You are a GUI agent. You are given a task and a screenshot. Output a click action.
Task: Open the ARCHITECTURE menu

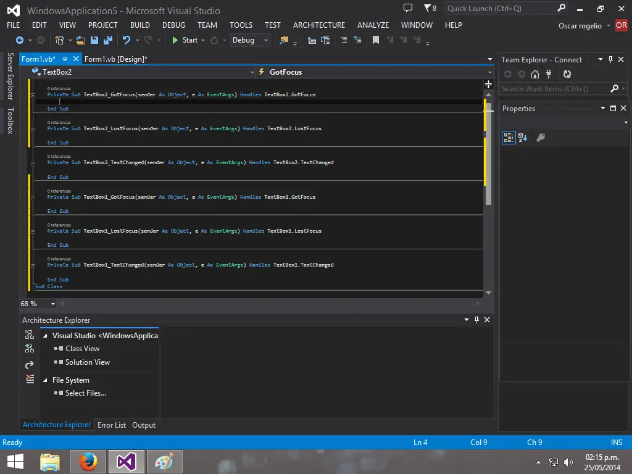click(x=318, y=25)
